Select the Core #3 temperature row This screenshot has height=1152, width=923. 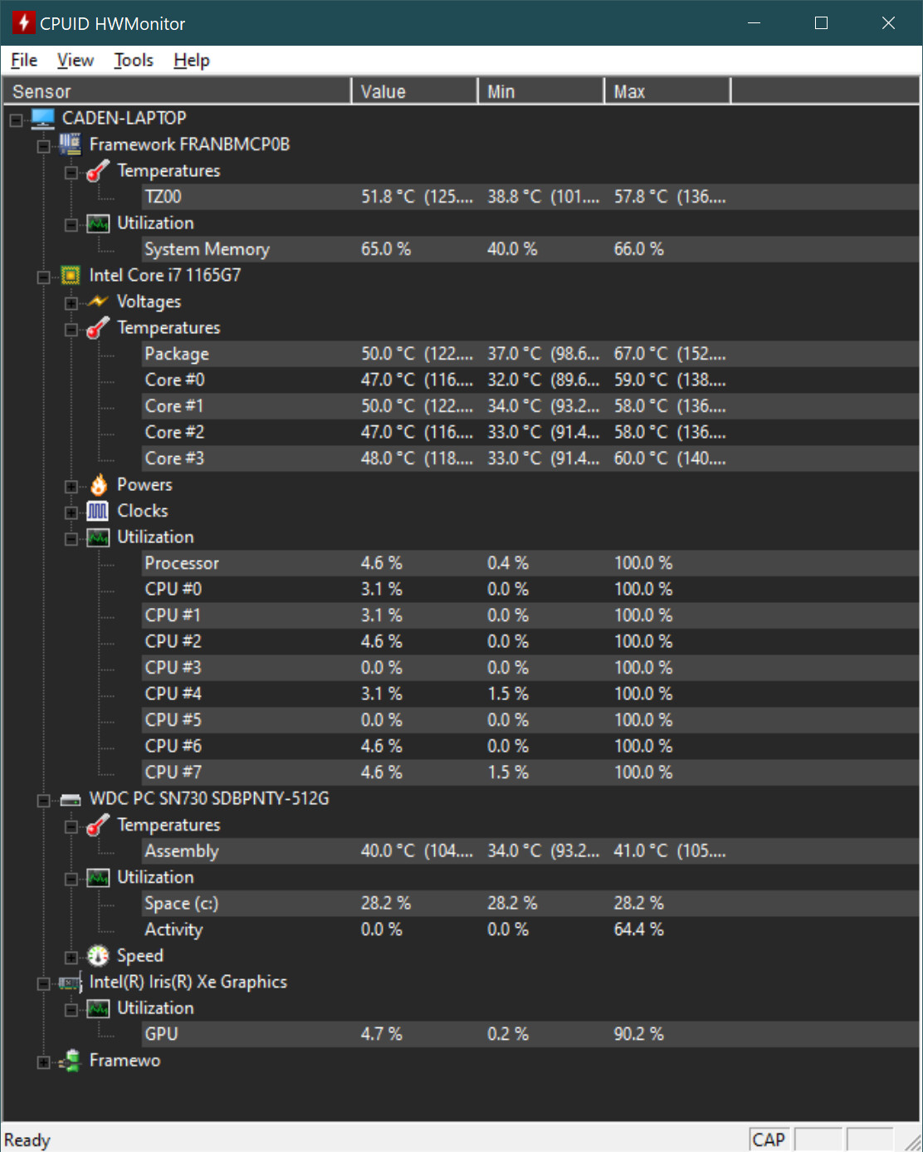[530, 458]
